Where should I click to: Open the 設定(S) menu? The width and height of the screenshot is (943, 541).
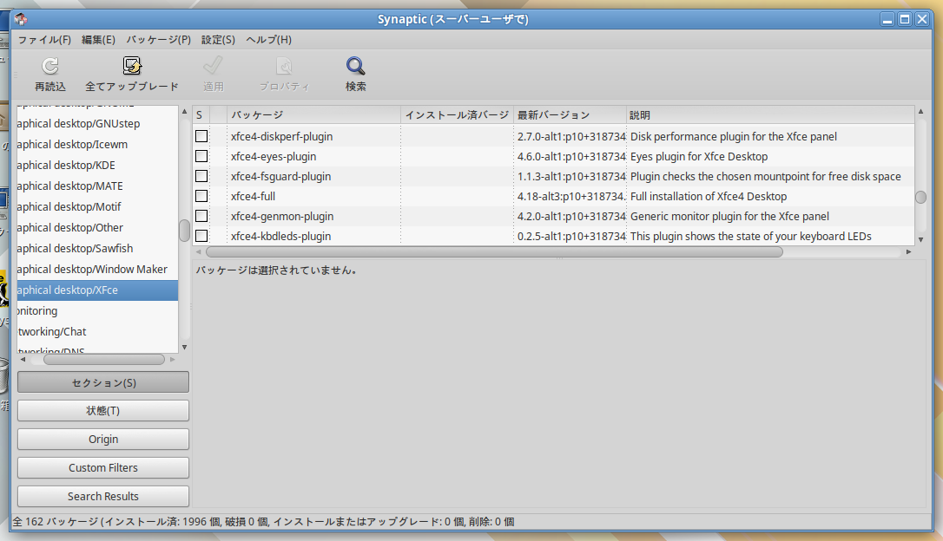tap(218, 40)
